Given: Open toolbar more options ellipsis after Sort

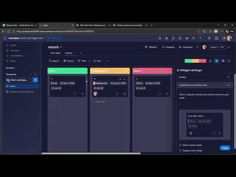Looking at the screenshot, I should 108,61.
